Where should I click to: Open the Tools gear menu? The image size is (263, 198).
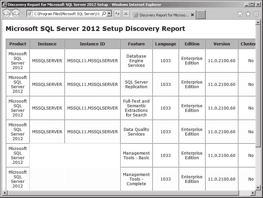tap(256, 14)
